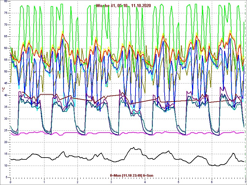Screen dimensions: 247x185
Task: Select the "20" temperature axis label
Action: click(x=6, y=142)
